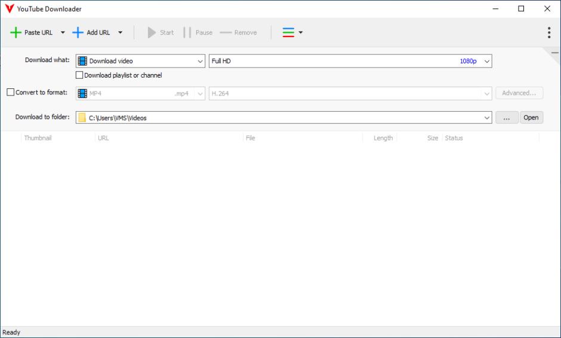Click the ... browse folder button
561x338 pixels.
pyautogui.click(x=507, y=118)
